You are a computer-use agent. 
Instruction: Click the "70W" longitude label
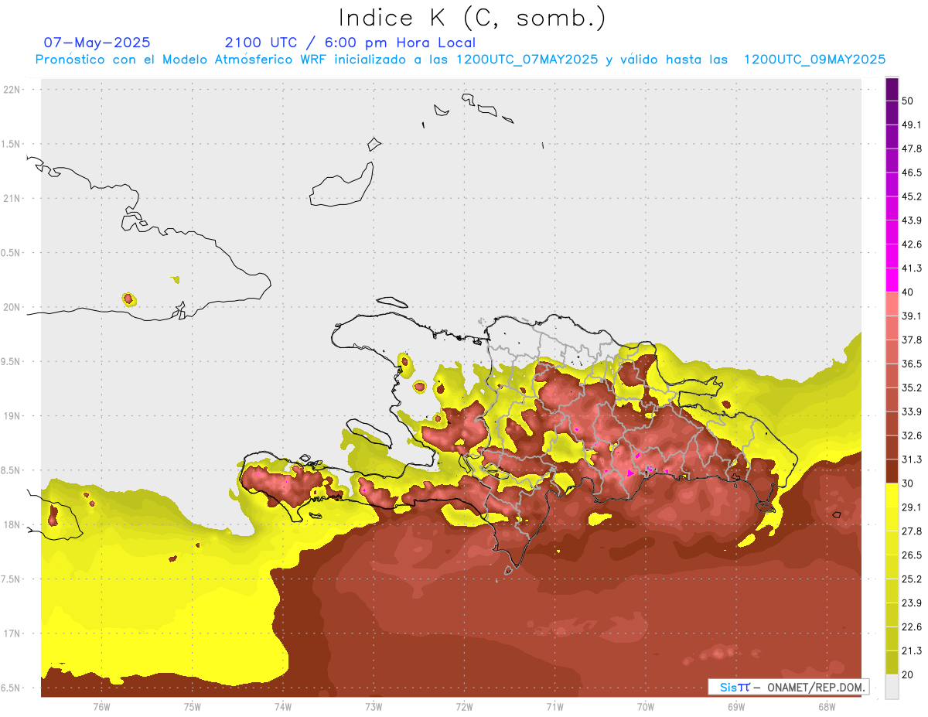pyautogui.click(x=646, y=707)
